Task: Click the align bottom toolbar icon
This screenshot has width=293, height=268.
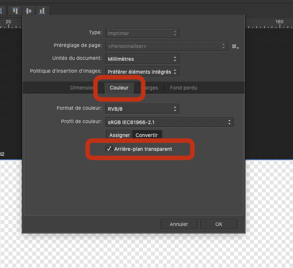Action: point(42,11)
